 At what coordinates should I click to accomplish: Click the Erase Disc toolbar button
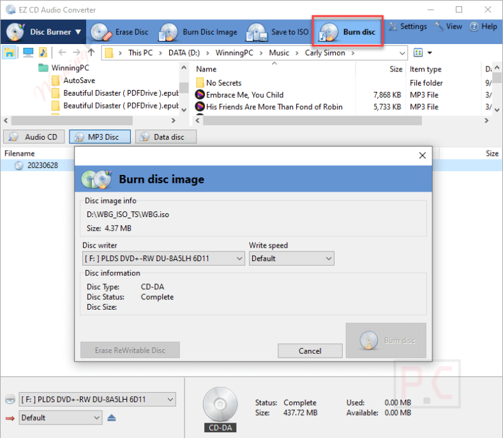(120, 32)
